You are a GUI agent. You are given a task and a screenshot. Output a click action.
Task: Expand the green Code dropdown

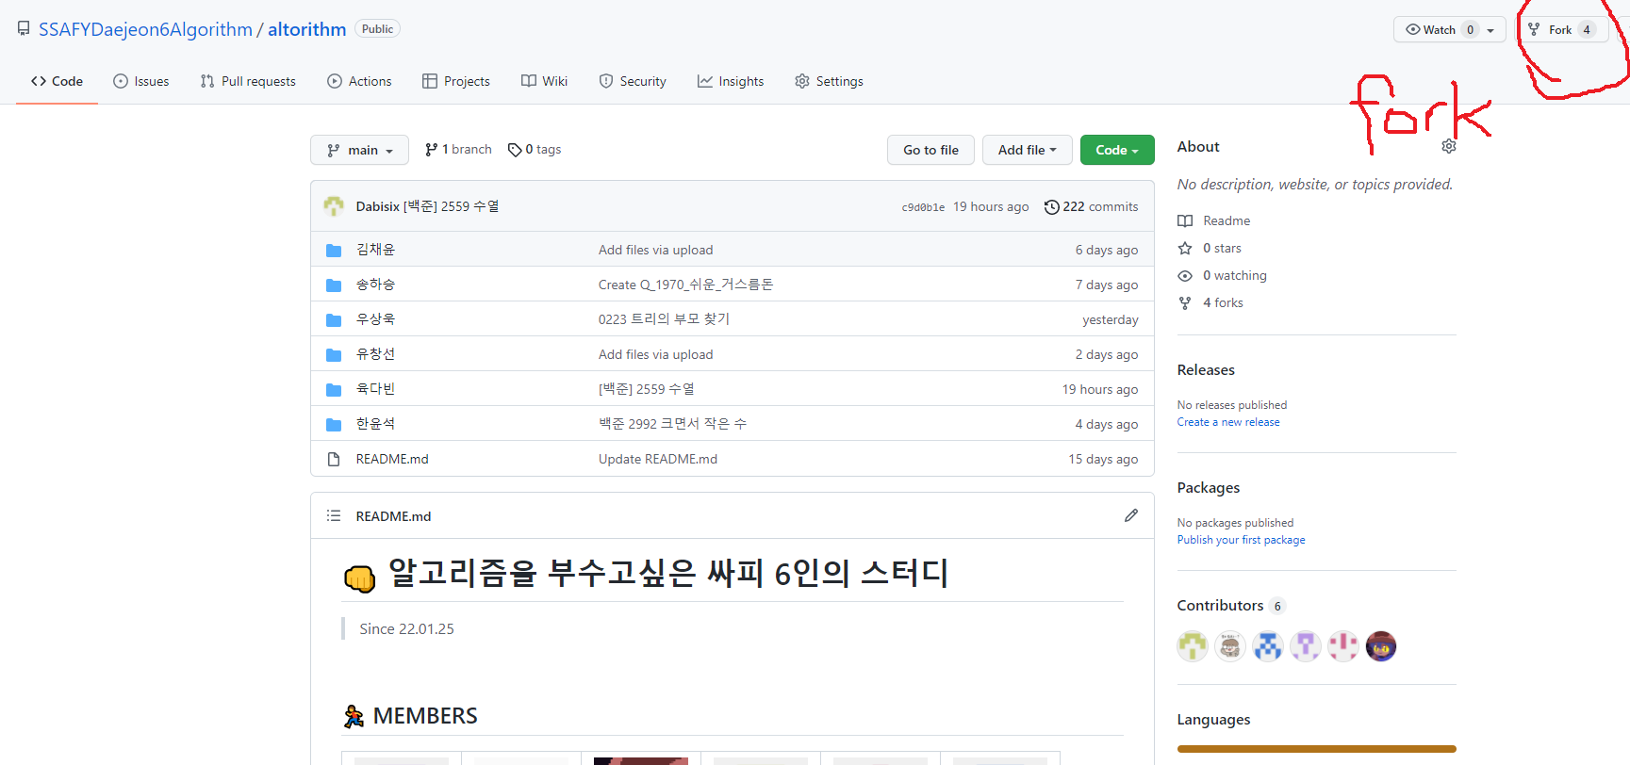pyautogui.click(x=1117, y=150)
